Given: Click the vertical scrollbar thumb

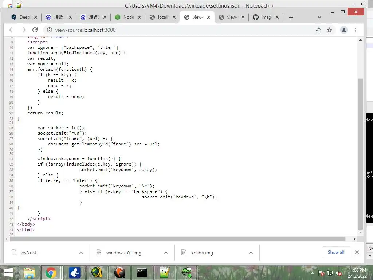Looking at the screenshot, I should 360,154.
